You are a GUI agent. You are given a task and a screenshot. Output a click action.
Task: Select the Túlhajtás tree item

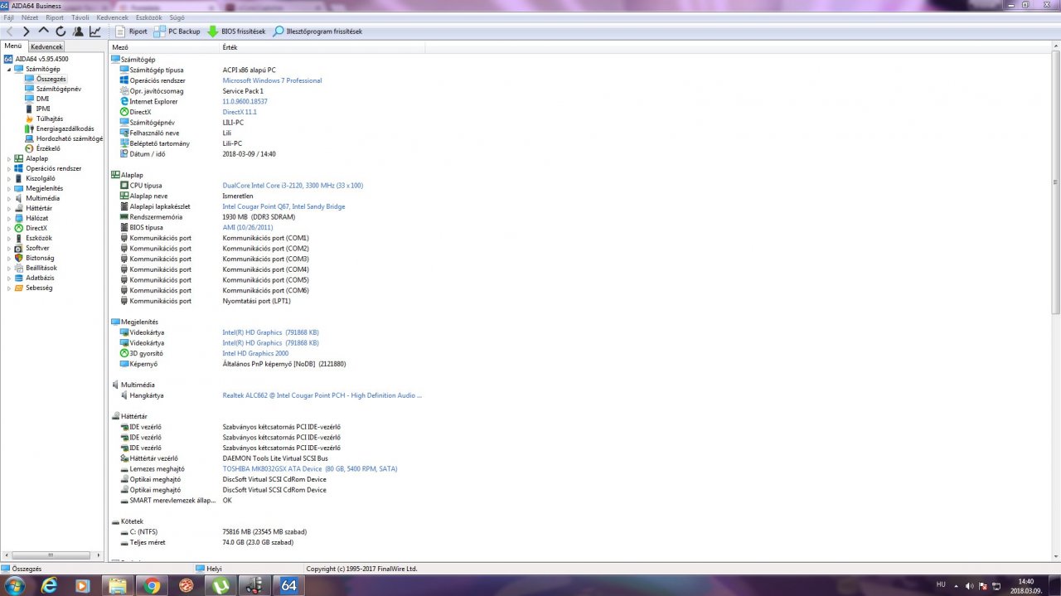pyautogui.click(x=50, y=119)
